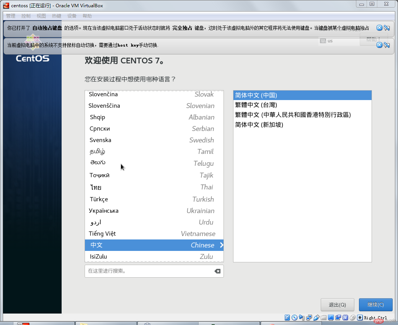Dismiss the keyboard auto-capture notification
This screenshot has width=398, height=325.
(x=379, y=28)
